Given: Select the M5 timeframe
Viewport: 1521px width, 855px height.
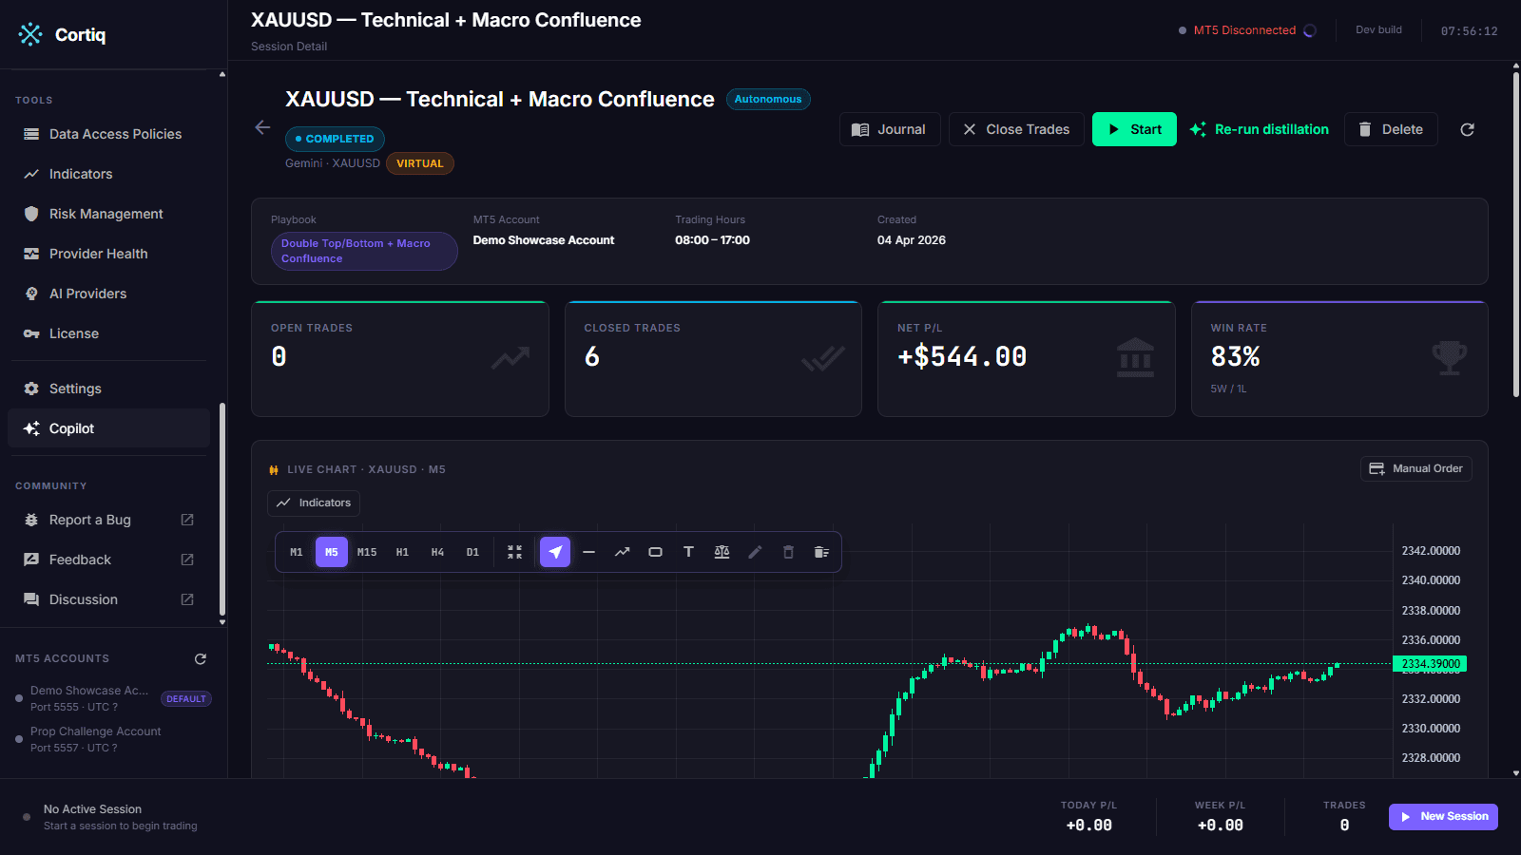Looking at the screenshot, I should 332,552.
